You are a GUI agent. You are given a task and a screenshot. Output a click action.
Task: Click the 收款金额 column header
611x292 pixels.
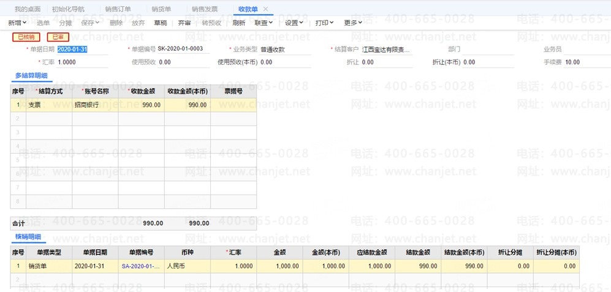[x=141, y=92]
